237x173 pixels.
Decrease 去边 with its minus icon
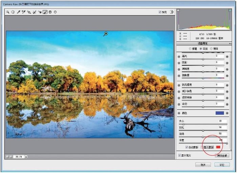179,104
